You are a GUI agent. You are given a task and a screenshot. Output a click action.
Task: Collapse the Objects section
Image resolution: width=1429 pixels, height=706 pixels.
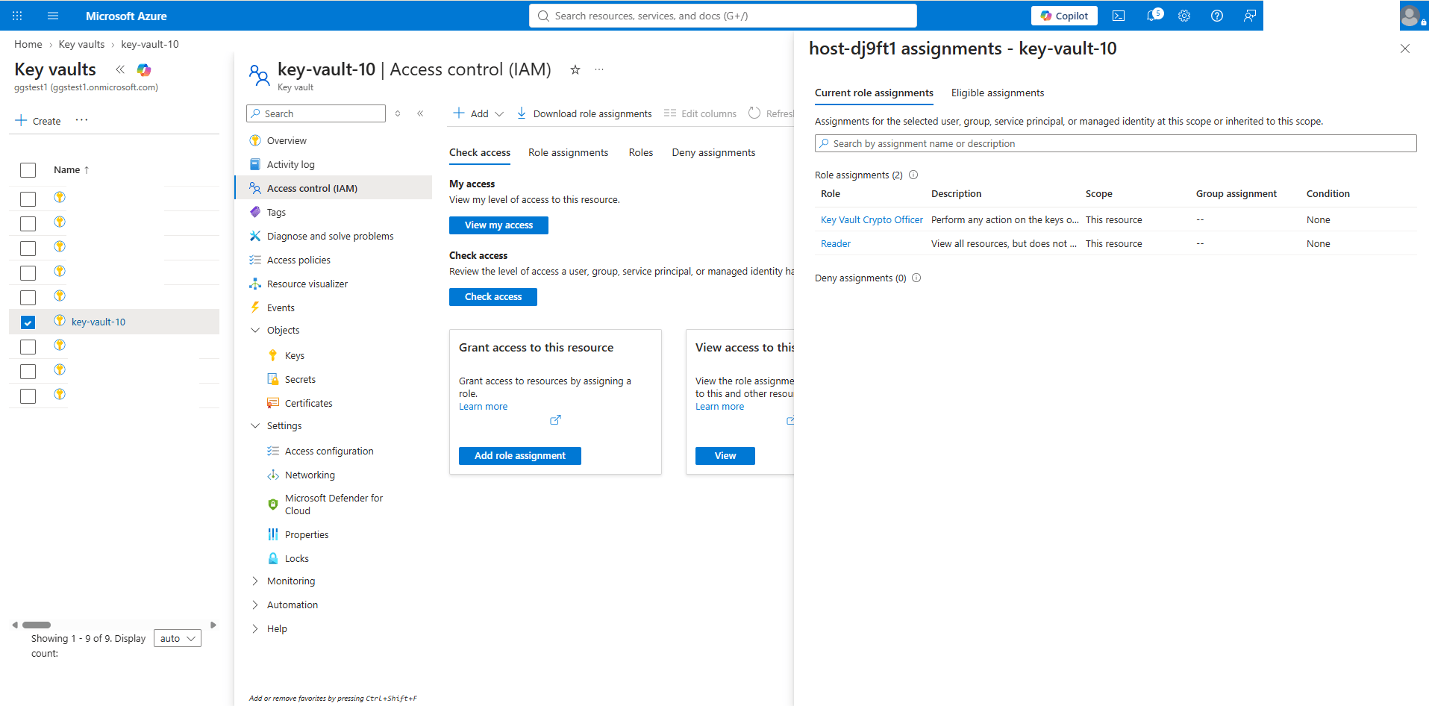point(255,330)
